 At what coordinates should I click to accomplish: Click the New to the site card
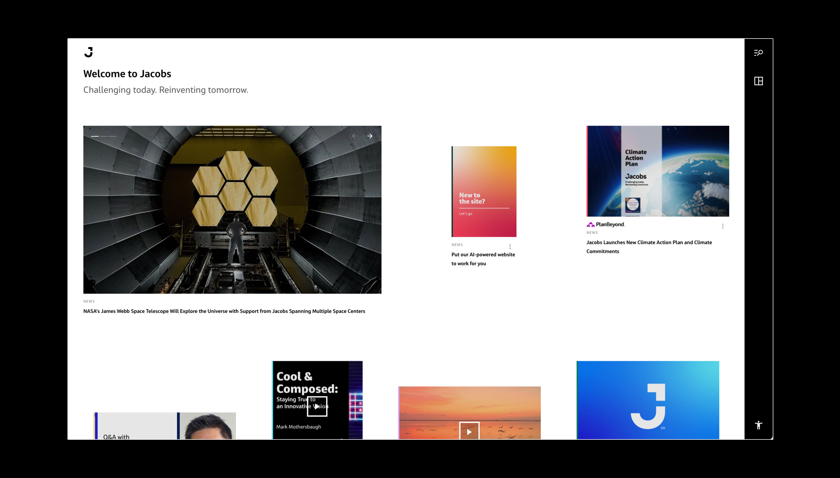[484, 191]
